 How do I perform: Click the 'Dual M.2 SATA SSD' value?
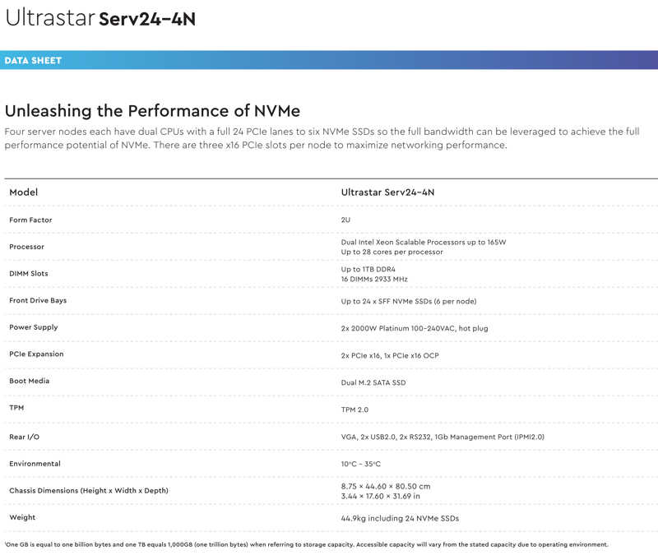373,382
